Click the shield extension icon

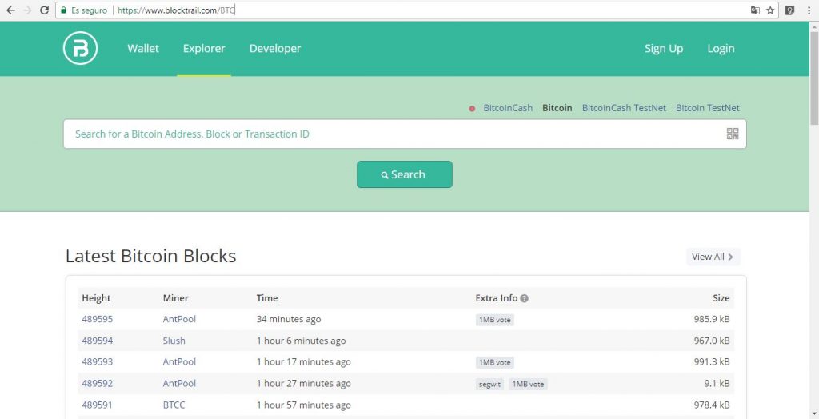pos(789,10)
